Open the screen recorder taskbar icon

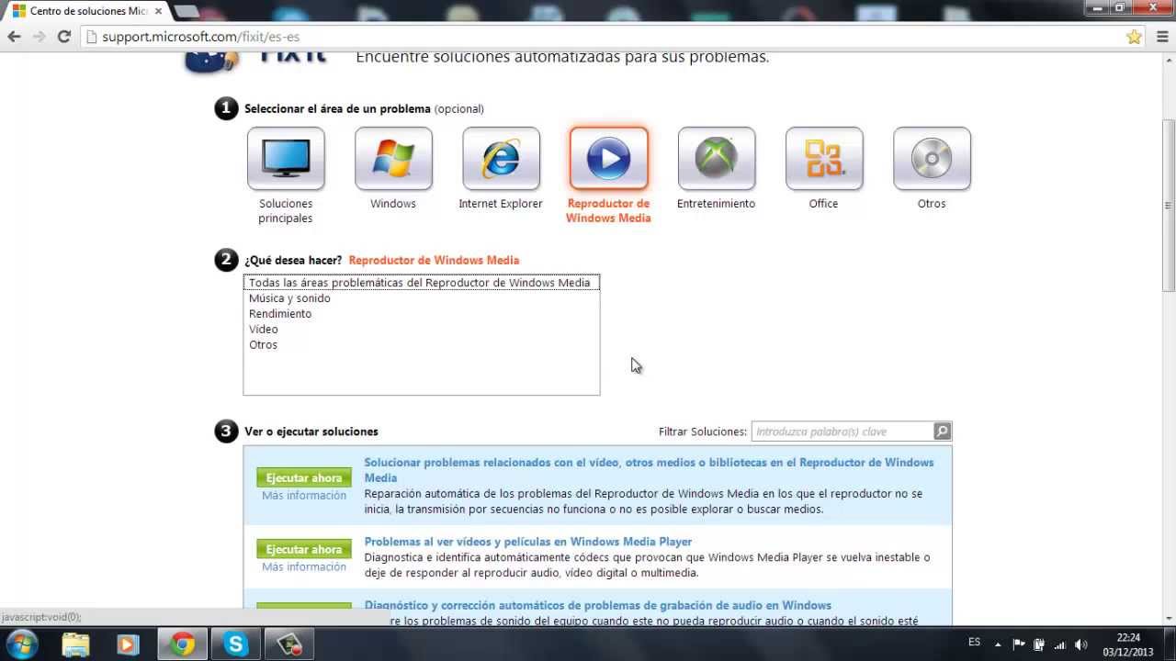point(289,644)
